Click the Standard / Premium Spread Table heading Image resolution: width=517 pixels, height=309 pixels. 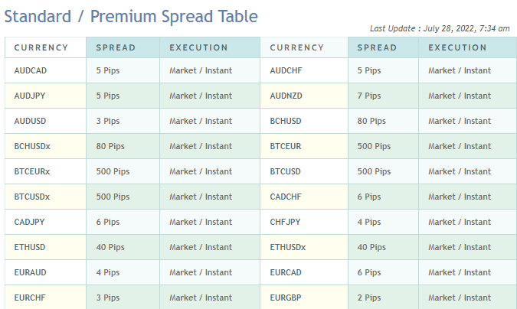[x=131, y=17]
